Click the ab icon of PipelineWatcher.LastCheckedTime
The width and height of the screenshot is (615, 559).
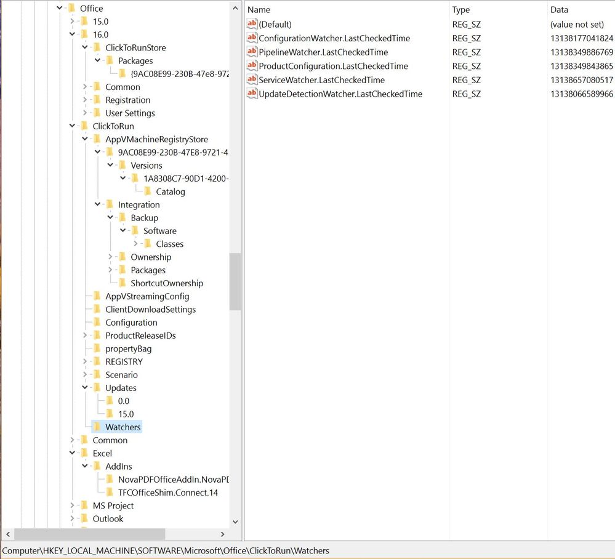tap(252, 51)
